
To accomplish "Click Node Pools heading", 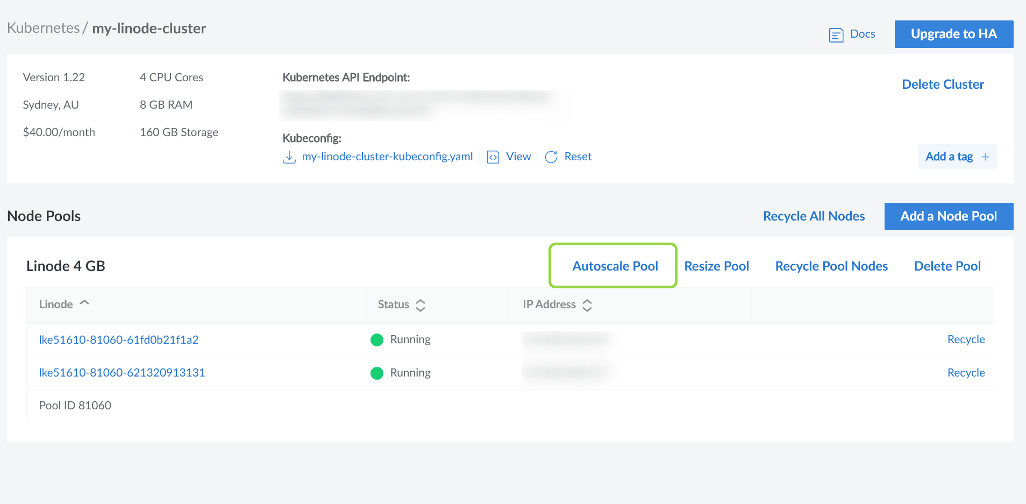I will coord(44,216).
